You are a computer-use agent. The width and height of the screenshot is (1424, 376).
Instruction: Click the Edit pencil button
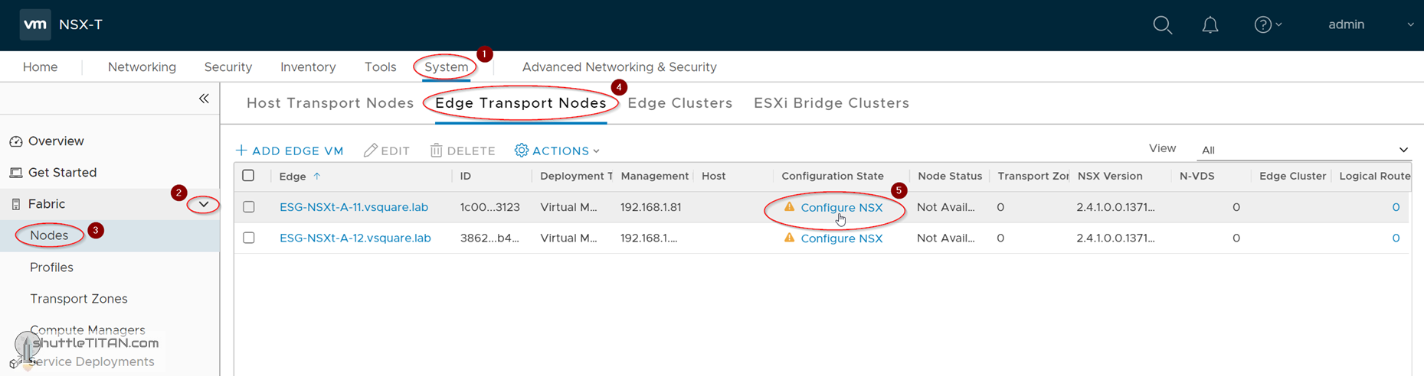(387, 151)
